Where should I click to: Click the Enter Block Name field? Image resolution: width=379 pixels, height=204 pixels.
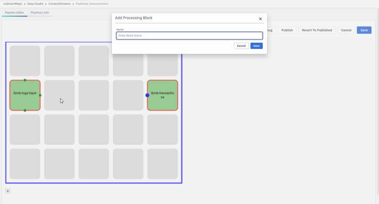(189, 36)
